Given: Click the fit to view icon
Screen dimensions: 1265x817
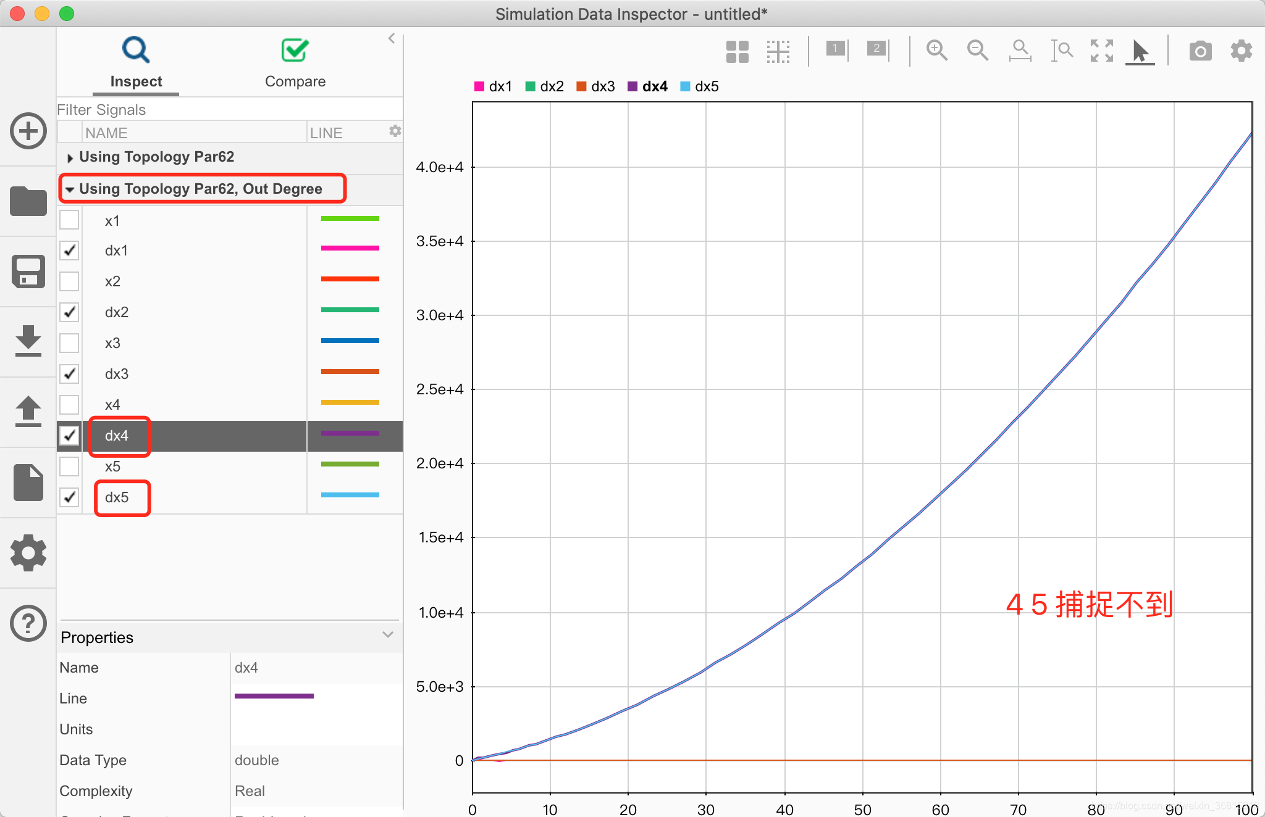Looking at the screenshot, I should (x=1101, y=51).
